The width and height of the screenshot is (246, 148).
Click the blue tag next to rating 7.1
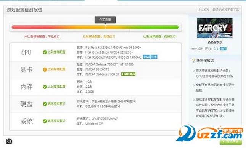(223, 49)
